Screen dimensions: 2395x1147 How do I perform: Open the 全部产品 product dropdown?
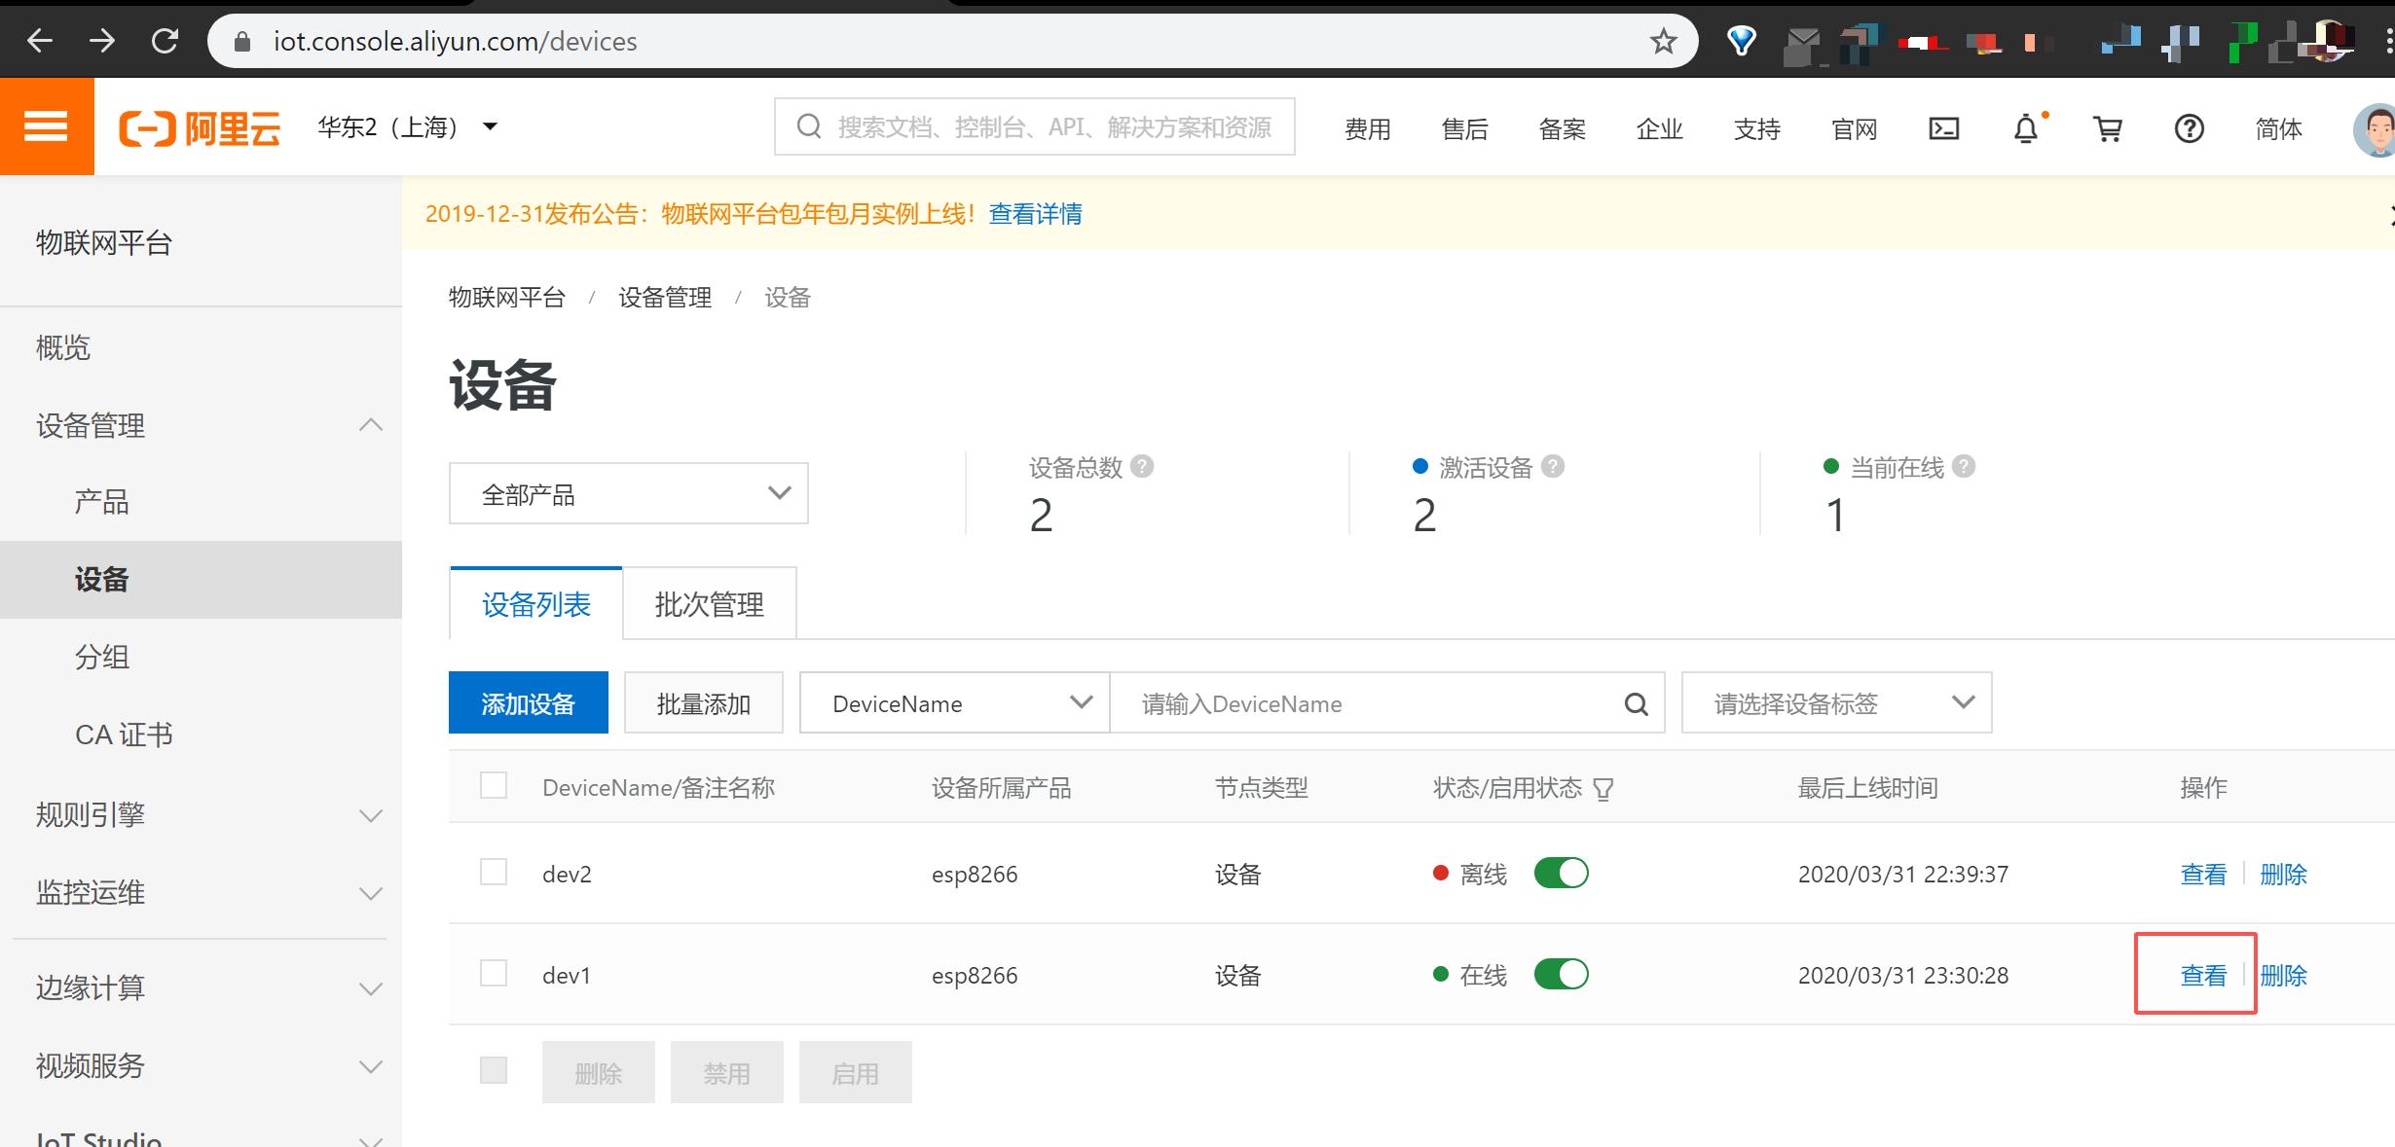pos(628,494)
